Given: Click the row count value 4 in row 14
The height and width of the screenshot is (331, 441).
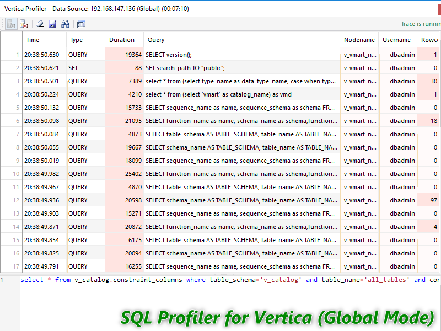Looking at the screenshot, I should [x=429, y=227].
